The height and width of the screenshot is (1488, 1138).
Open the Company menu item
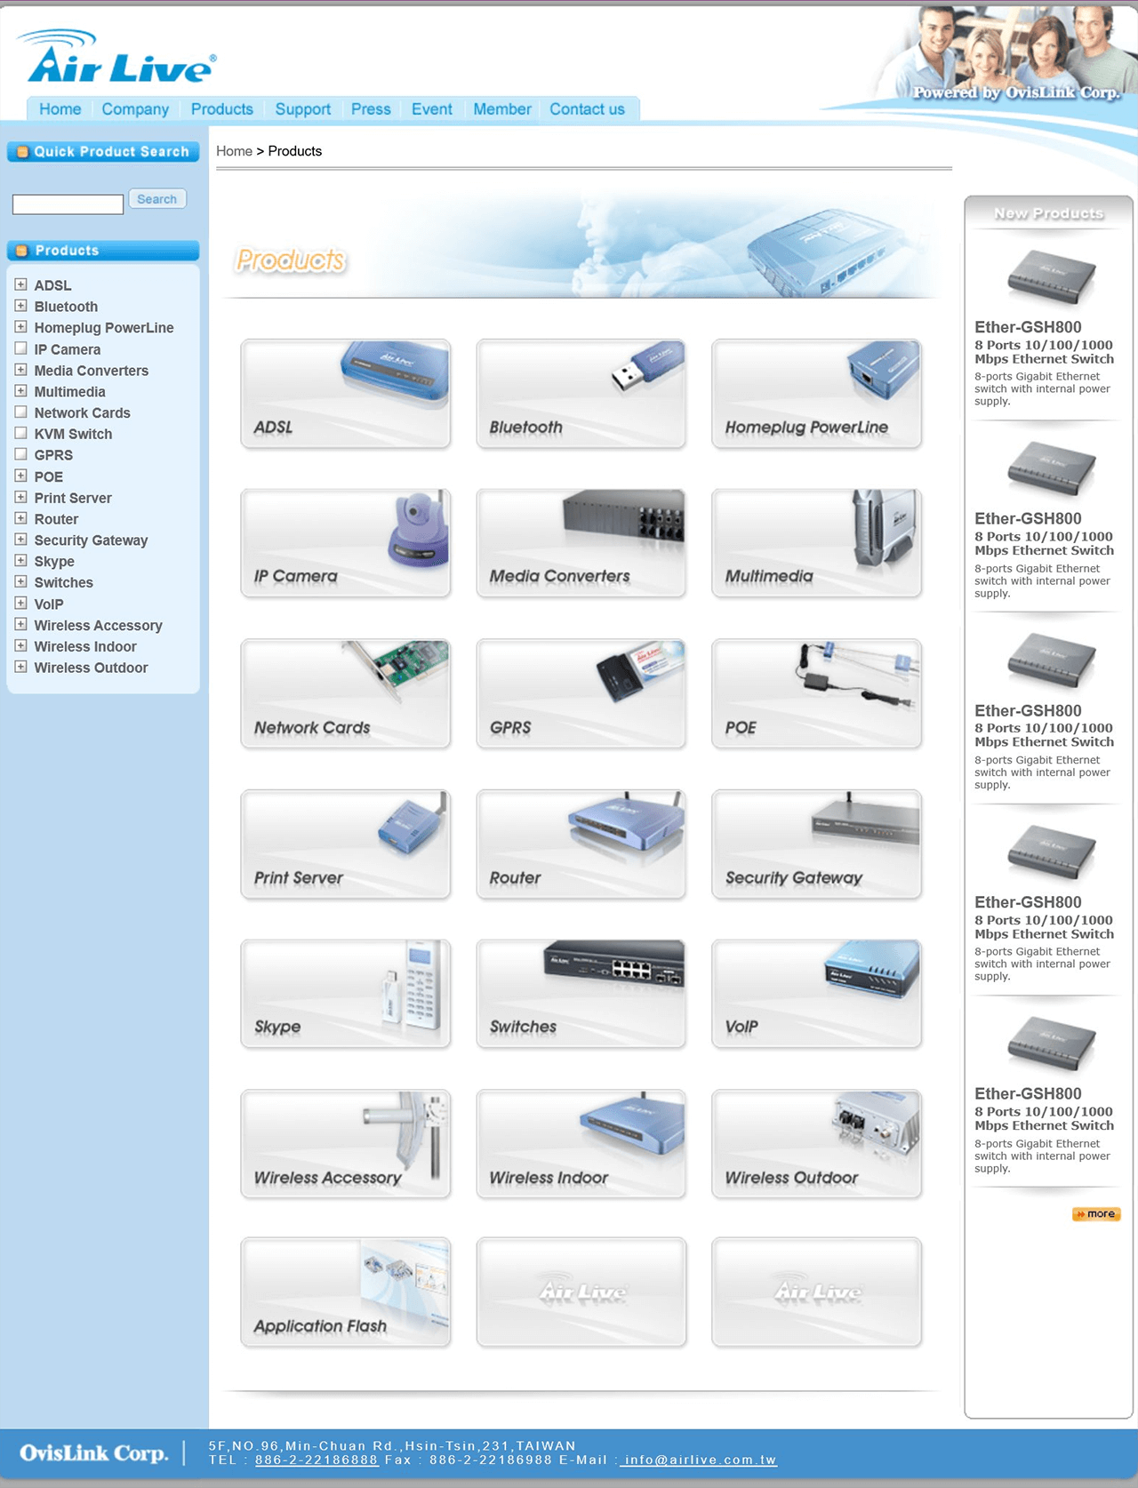[135, 109]
